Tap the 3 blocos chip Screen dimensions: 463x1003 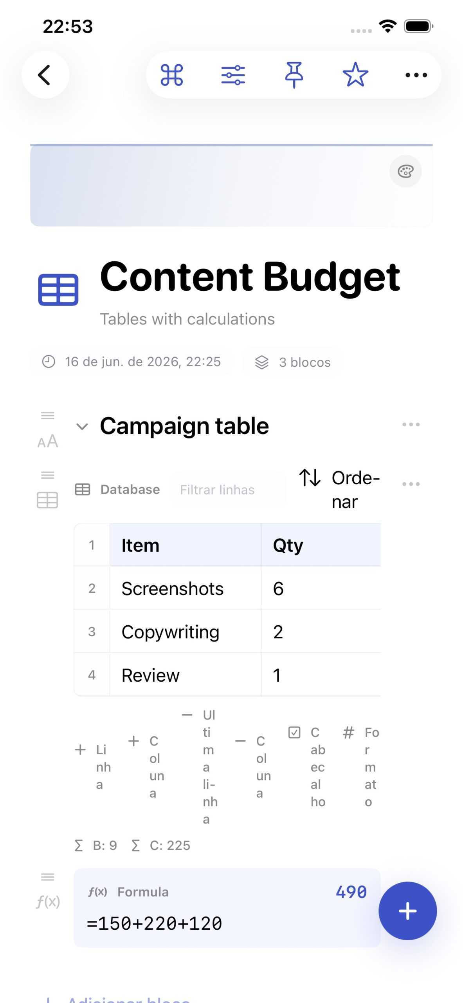293,362
